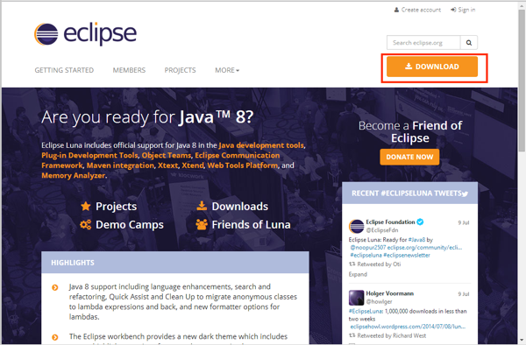This screenshot has width=526, height=345.
Task: Open the MEMBERS menu item
Action: (129, 70)
